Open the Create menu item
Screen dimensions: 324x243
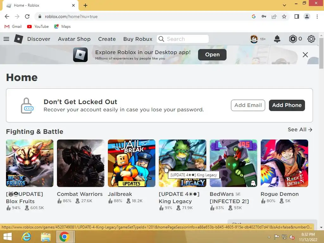107,39
